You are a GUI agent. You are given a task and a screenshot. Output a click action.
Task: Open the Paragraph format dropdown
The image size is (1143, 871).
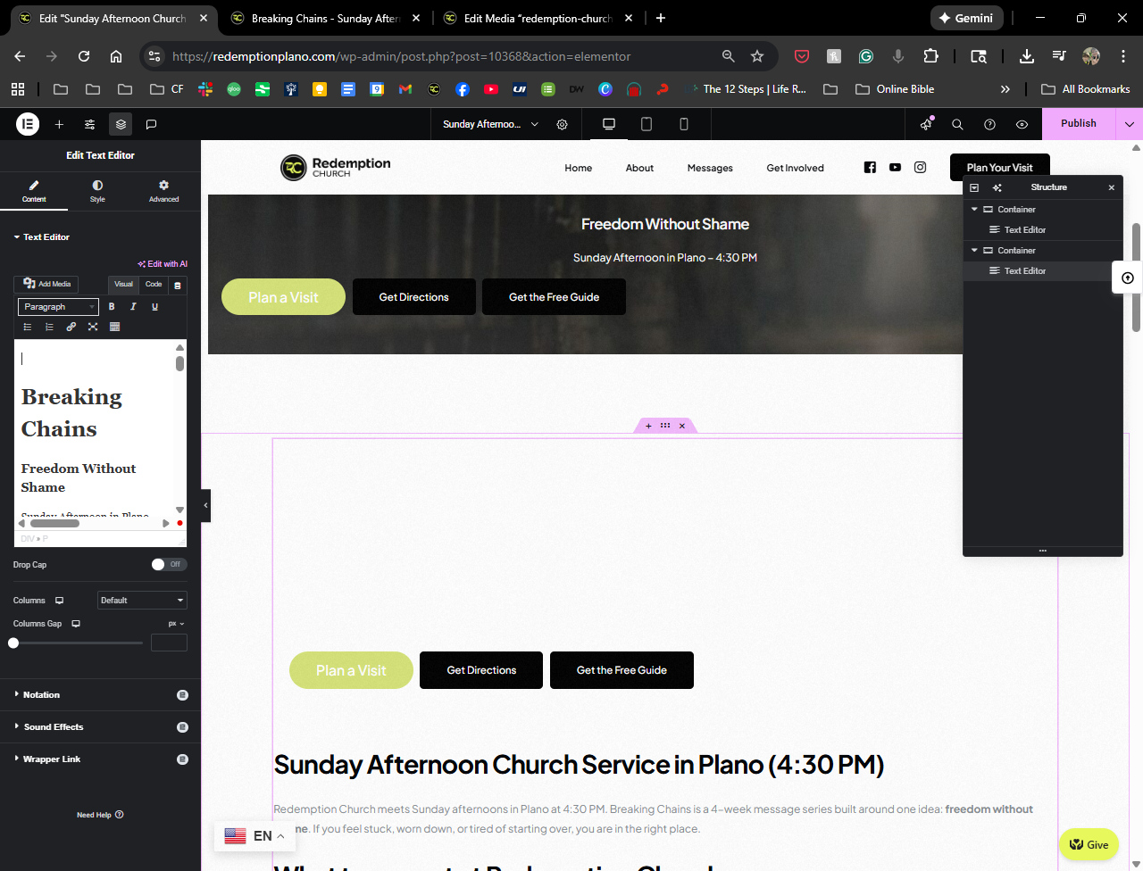[x=58, y=307]
